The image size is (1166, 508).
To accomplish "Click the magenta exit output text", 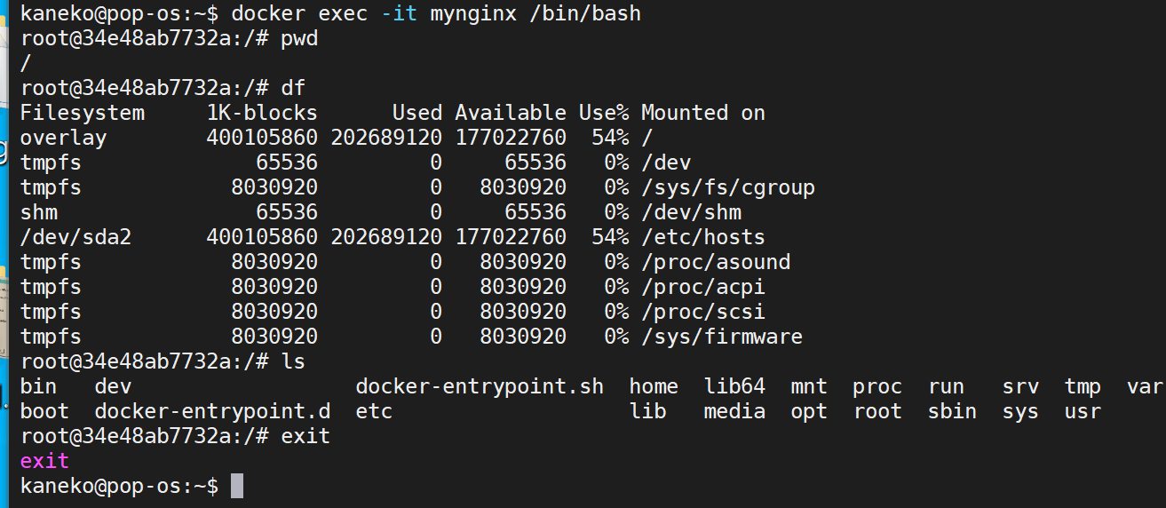I will point(44,461).
